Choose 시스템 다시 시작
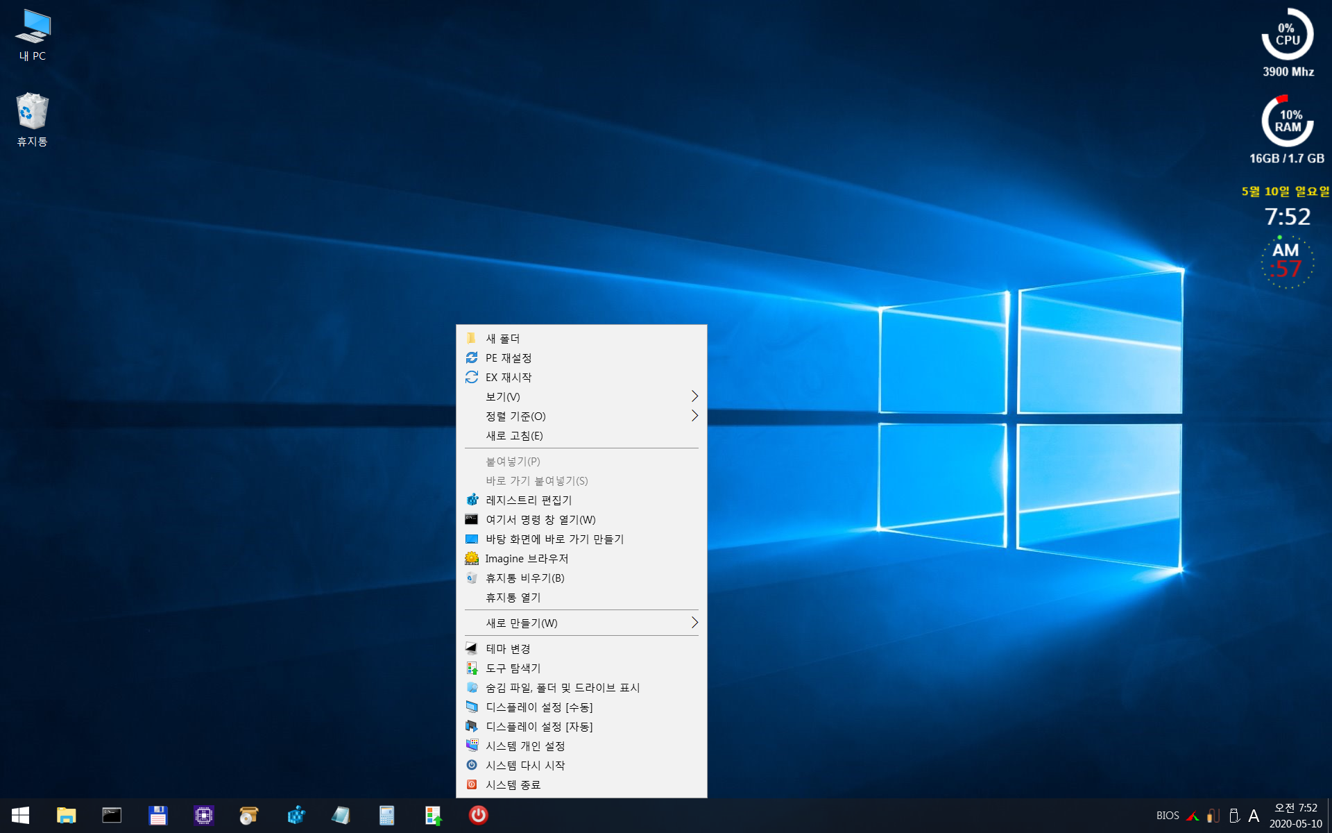 pos(581,765)
